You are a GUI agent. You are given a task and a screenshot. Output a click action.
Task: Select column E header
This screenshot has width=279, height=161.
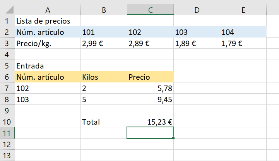coord(243,10)
